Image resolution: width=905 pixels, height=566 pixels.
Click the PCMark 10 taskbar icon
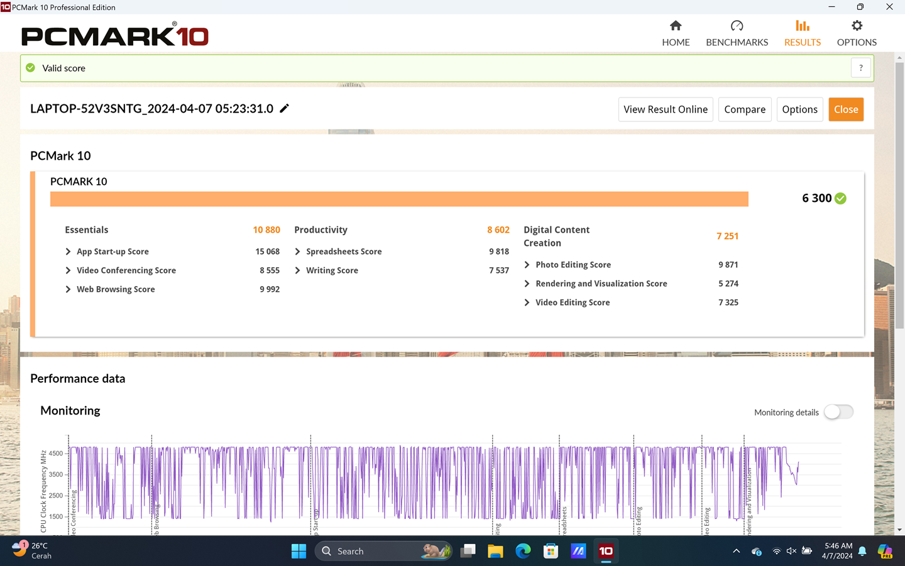(x=606, y=552)
